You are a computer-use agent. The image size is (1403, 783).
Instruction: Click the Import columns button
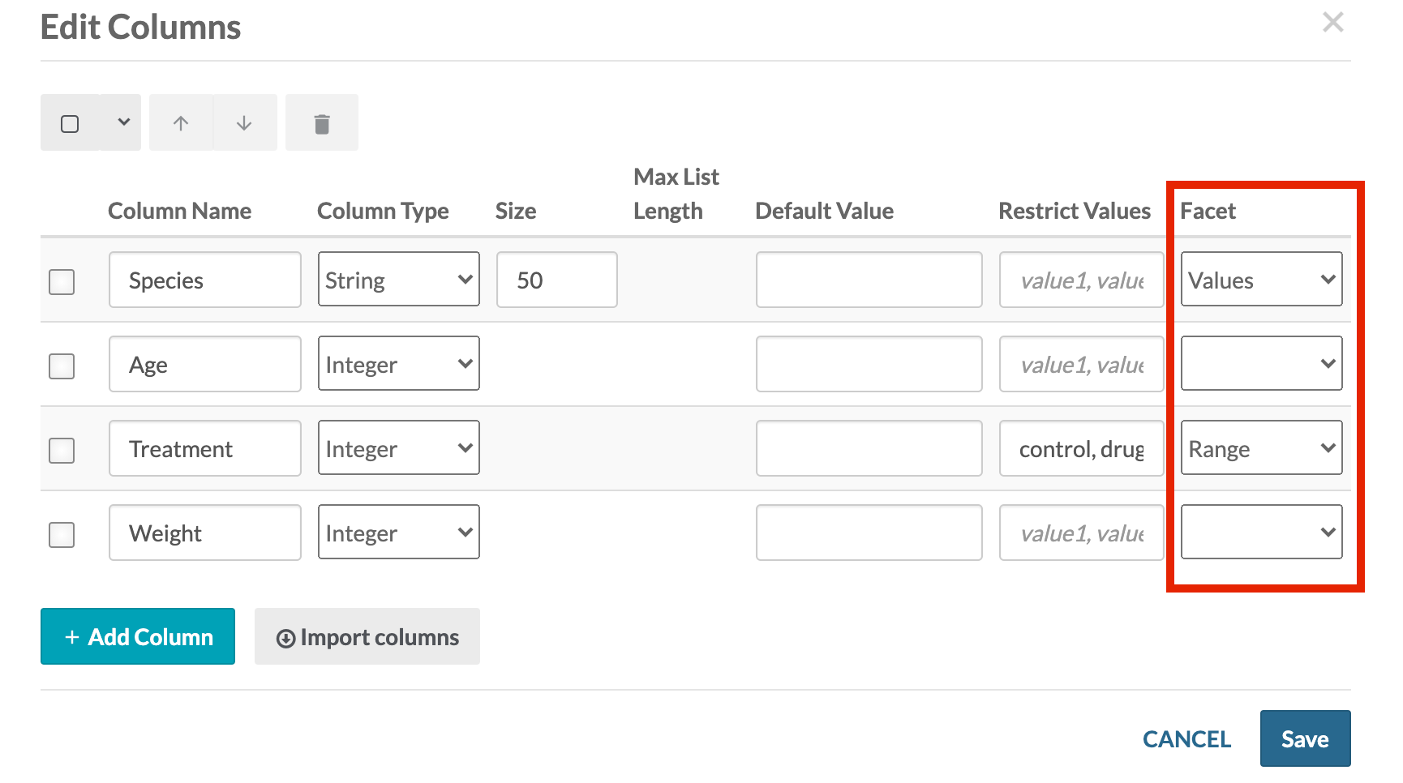pyautogui.click(x=367, y=637)
